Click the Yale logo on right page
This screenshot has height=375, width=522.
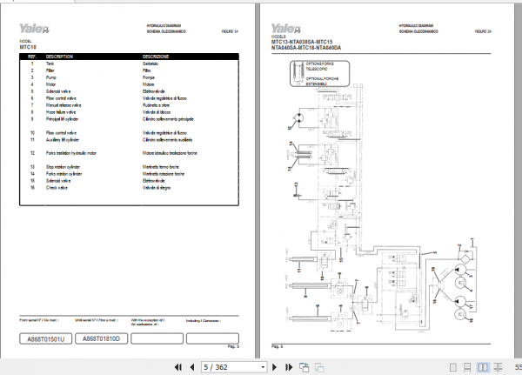click(286, 29)
